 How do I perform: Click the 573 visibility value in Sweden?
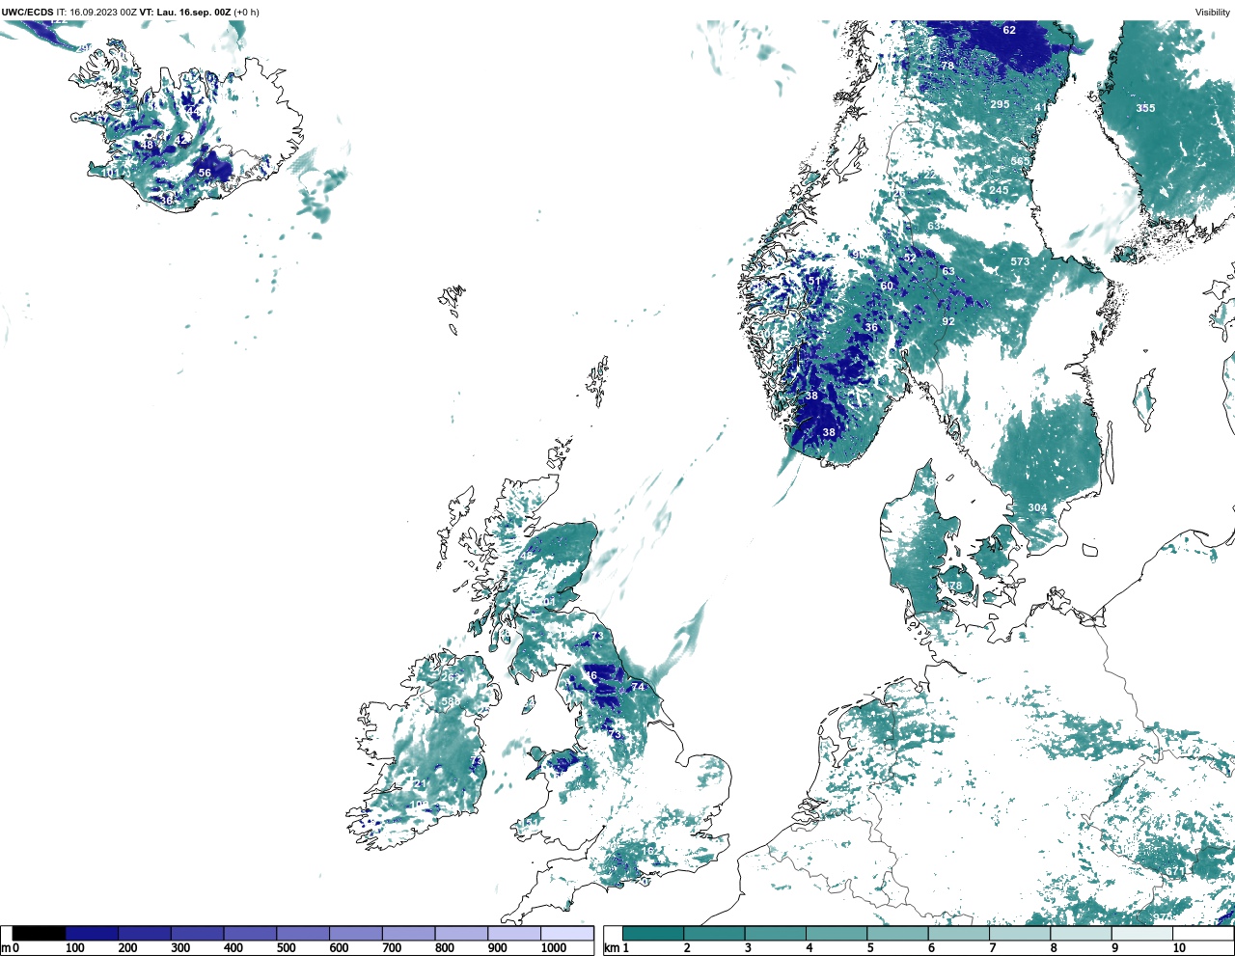(x=1020, y=261)
